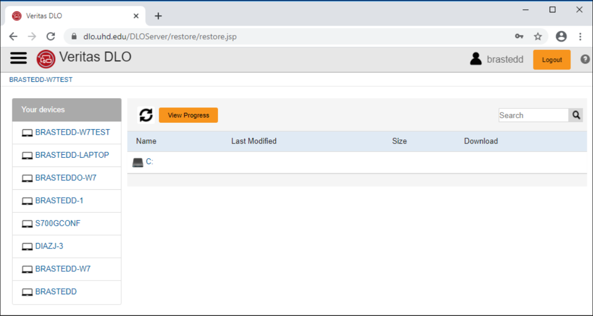
Task: Click the View Progress button
Action: tap(188, 115)
